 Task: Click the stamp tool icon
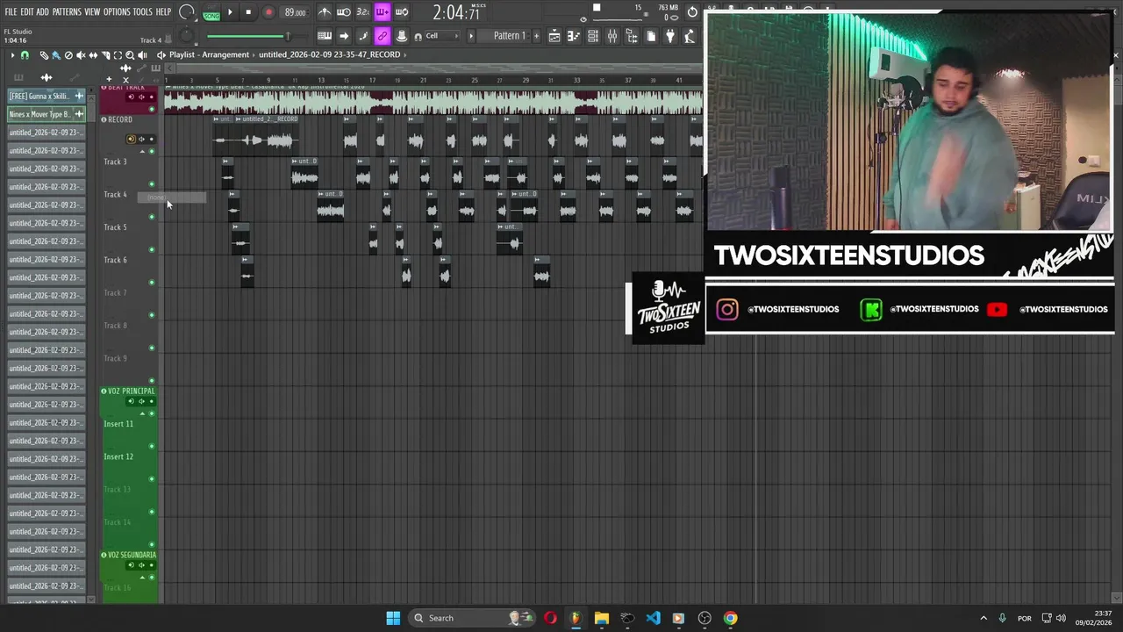(x=402, y=36)
